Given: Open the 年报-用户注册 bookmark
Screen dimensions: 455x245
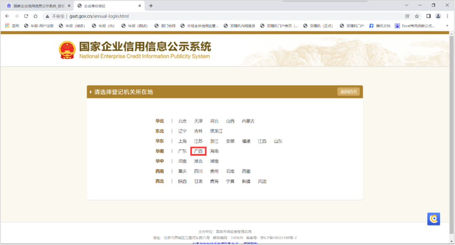Looking at the screenshot, I should coord(39,26).
